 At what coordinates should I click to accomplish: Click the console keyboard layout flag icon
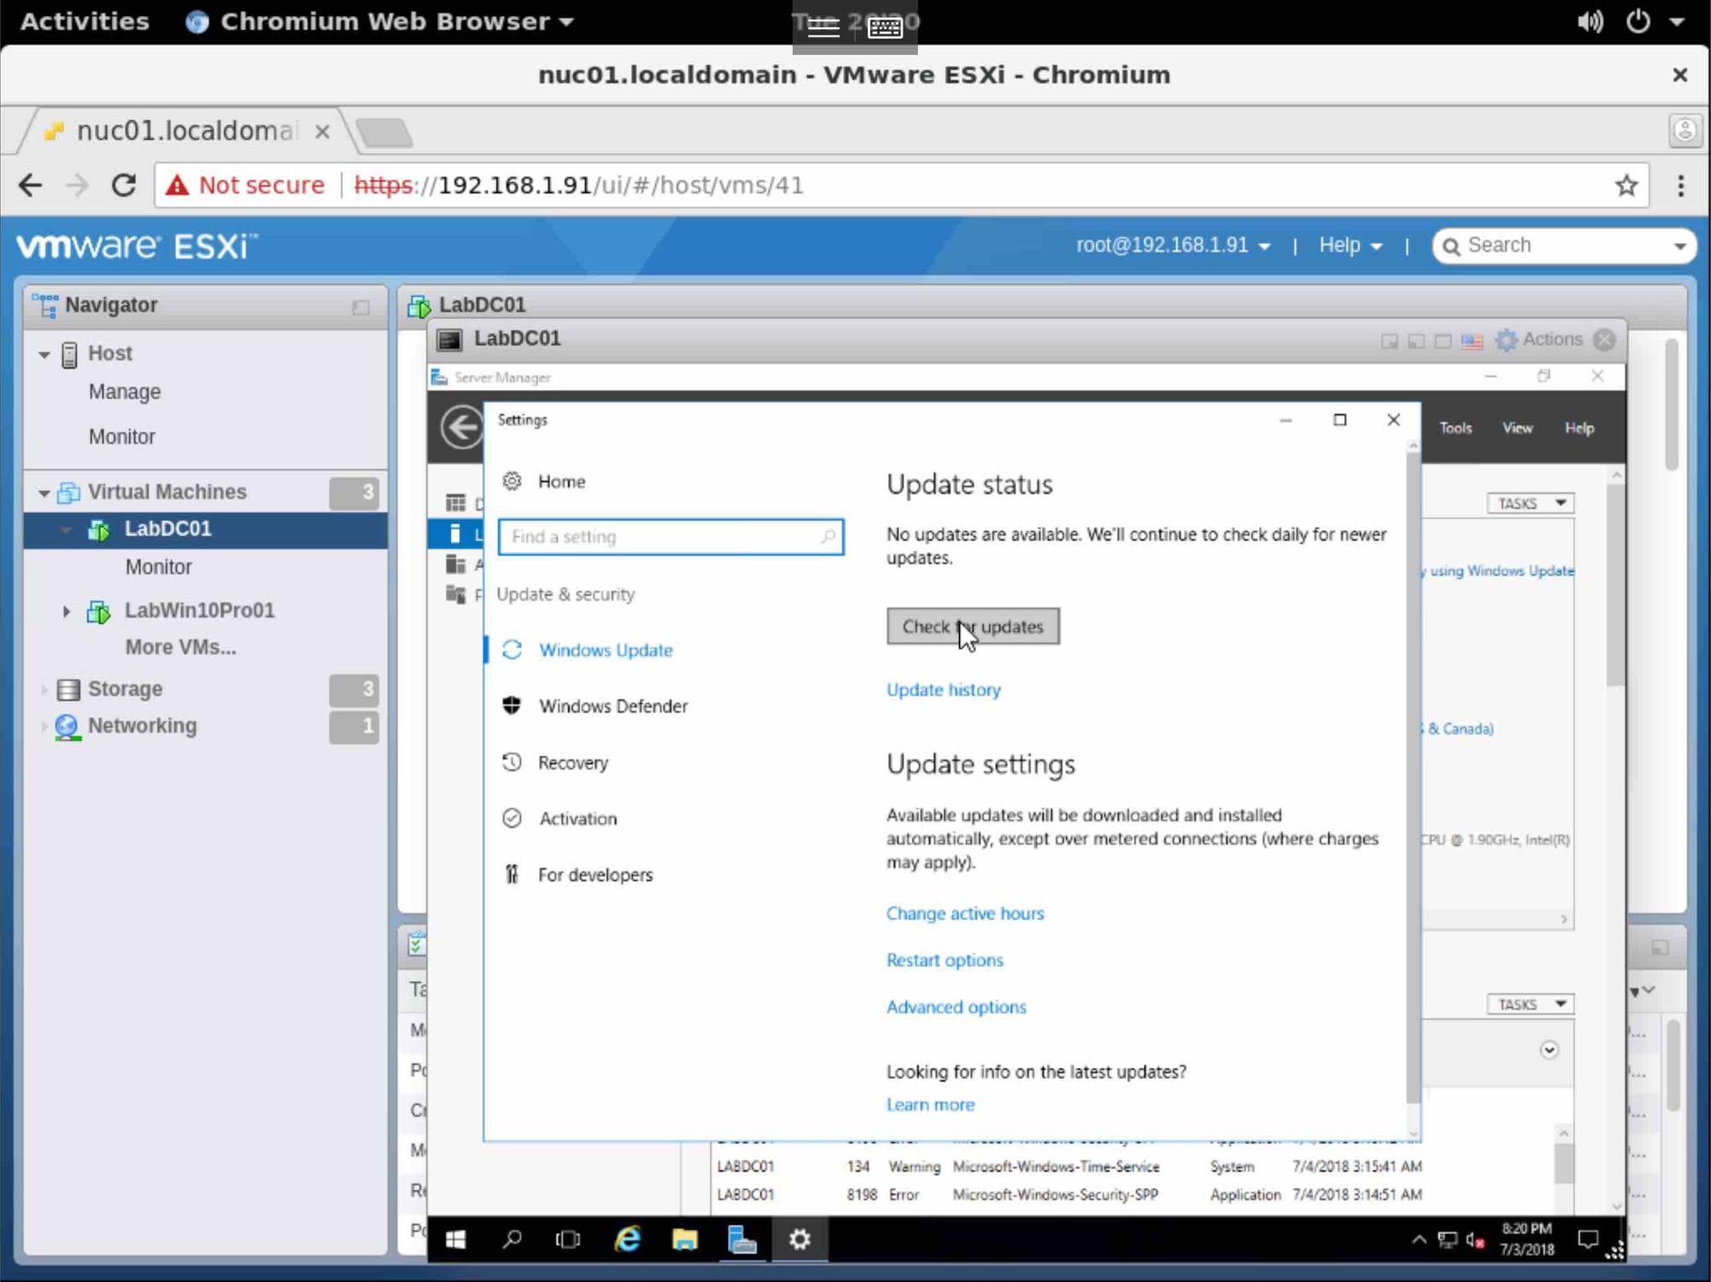1471,340
